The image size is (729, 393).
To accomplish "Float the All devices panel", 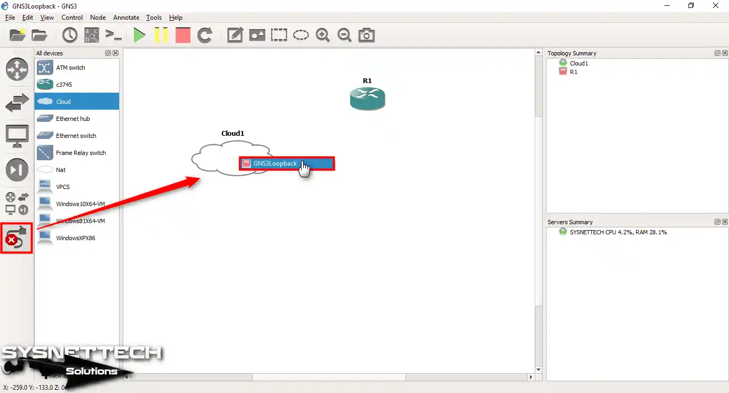I will tap(108, 53).
